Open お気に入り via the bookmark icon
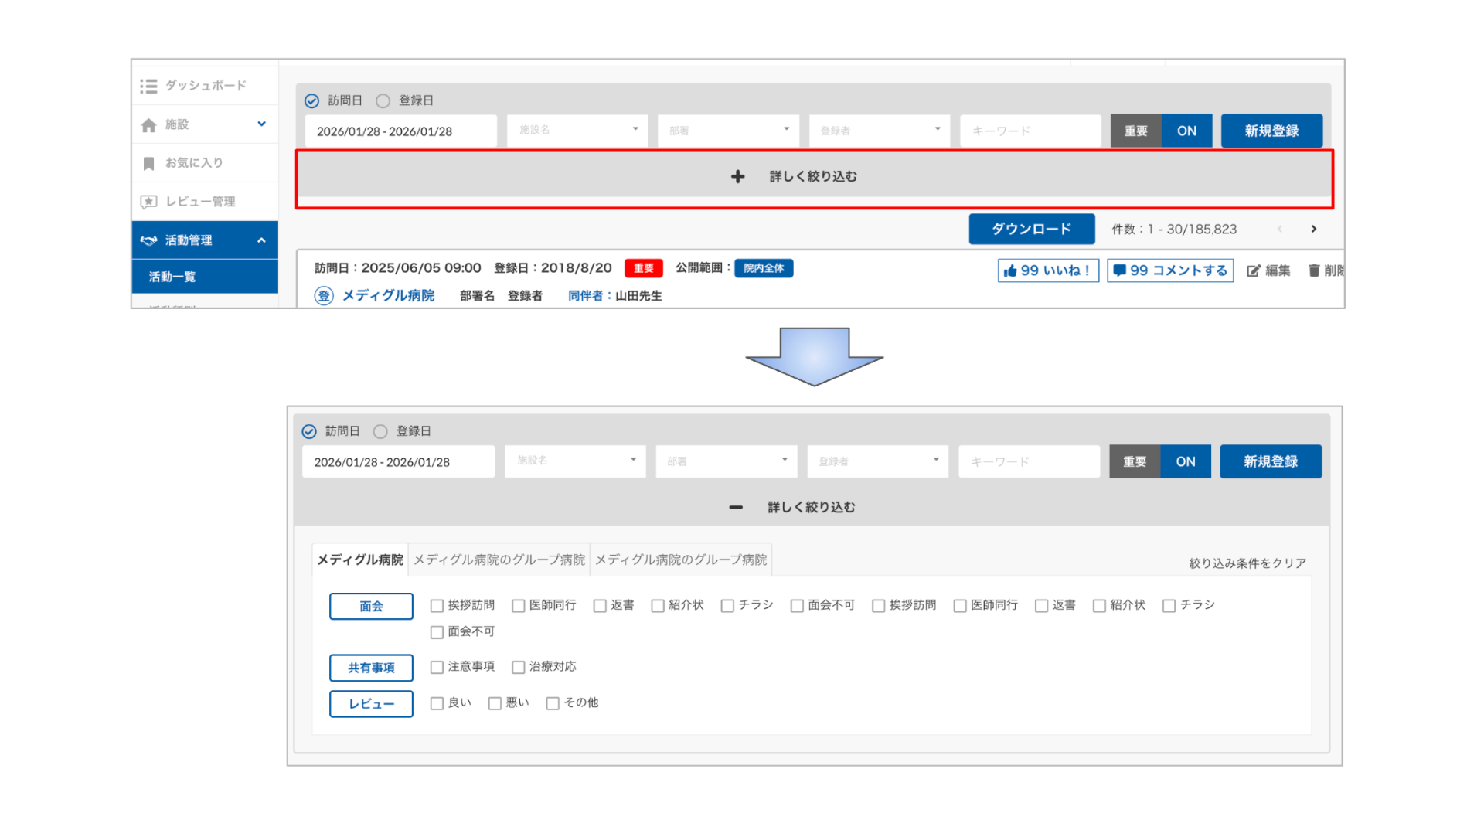 point(148,162)
